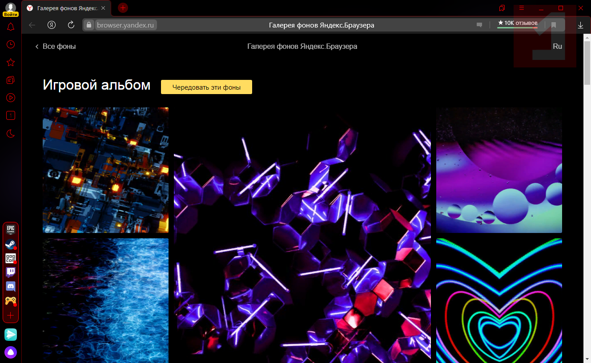Launch Epic Games from the sidebar
The image size is (591, 363).
click(x=10, y=230)
